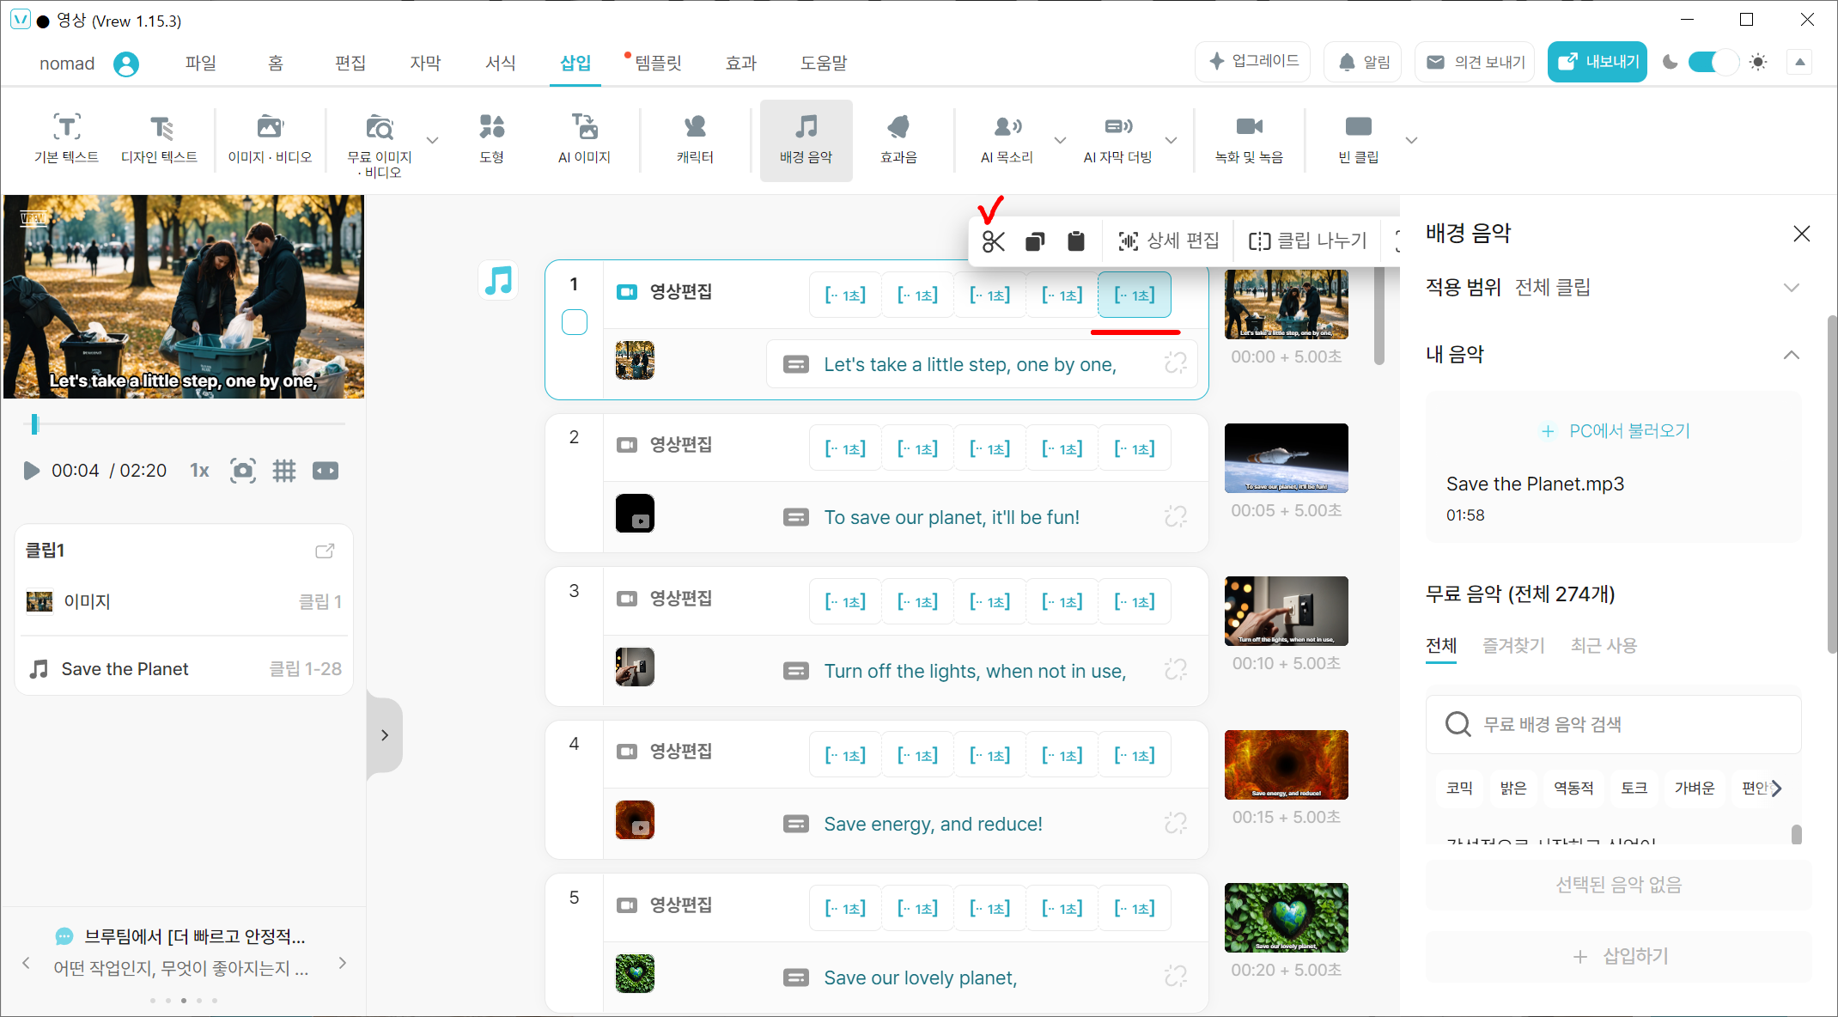The height and width of the screenshot is (1017, 1838).
Task: Collapse the 내 음악 section
Action: [1791, 355]
